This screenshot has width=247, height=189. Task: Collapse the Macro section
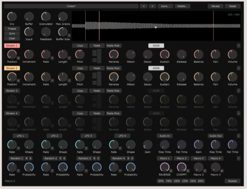pos(238,158)
